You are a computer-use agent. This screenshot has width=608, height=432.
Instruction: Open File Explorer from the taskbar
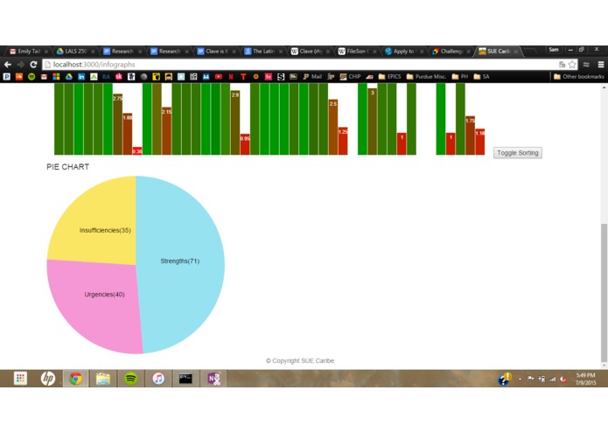(103, 379)
